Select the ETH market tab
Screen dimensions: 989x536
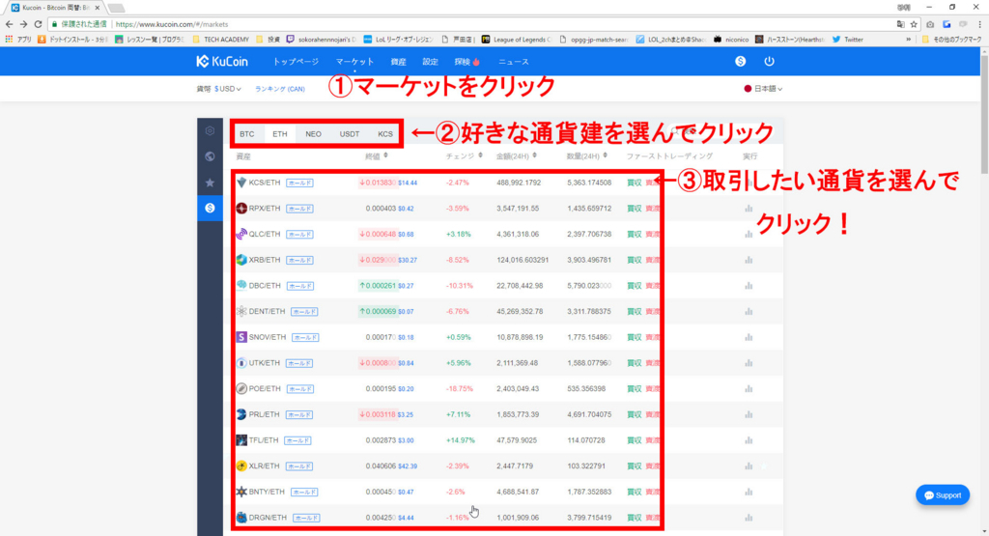point(279,133)
